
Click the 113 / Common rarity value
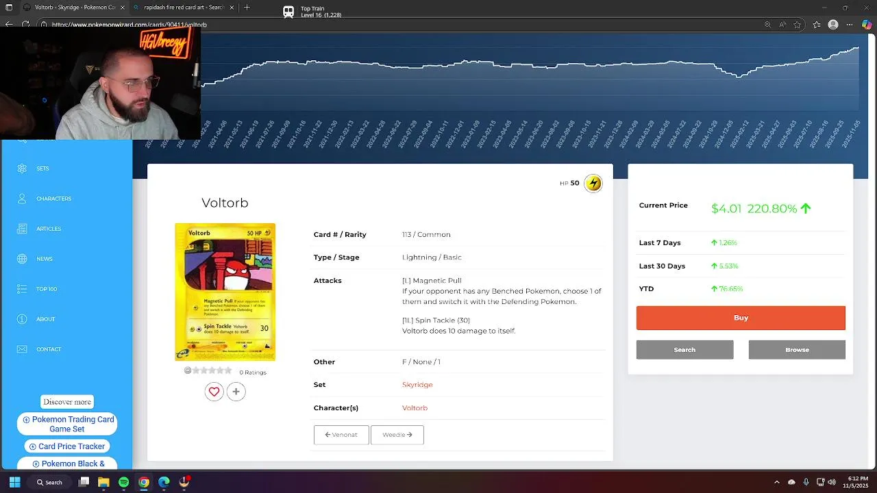tap(426, 235)
